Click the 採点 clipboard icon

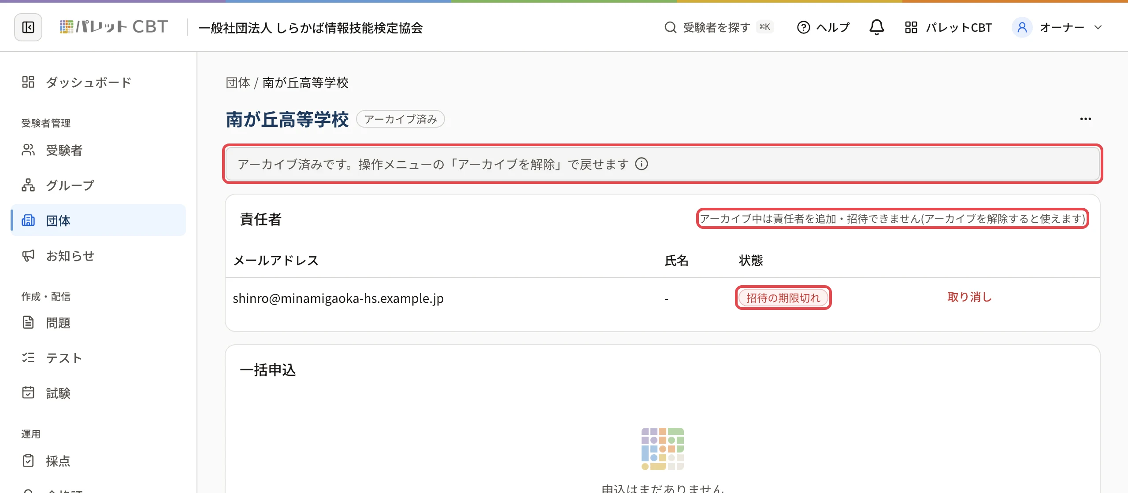click(28, 460)
